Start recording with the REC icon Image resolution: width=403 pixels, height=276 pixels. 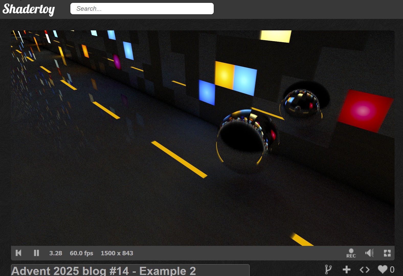[x=351, y=253]
